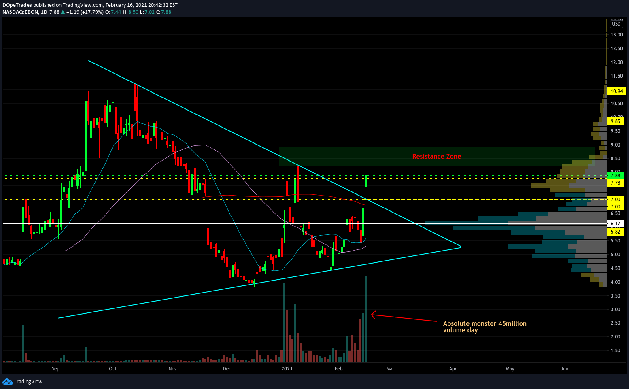Click the Feb label on the time axis

339,369
